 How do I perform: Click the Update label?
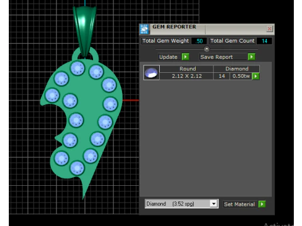pyautogui.click(x=169, y=57)
